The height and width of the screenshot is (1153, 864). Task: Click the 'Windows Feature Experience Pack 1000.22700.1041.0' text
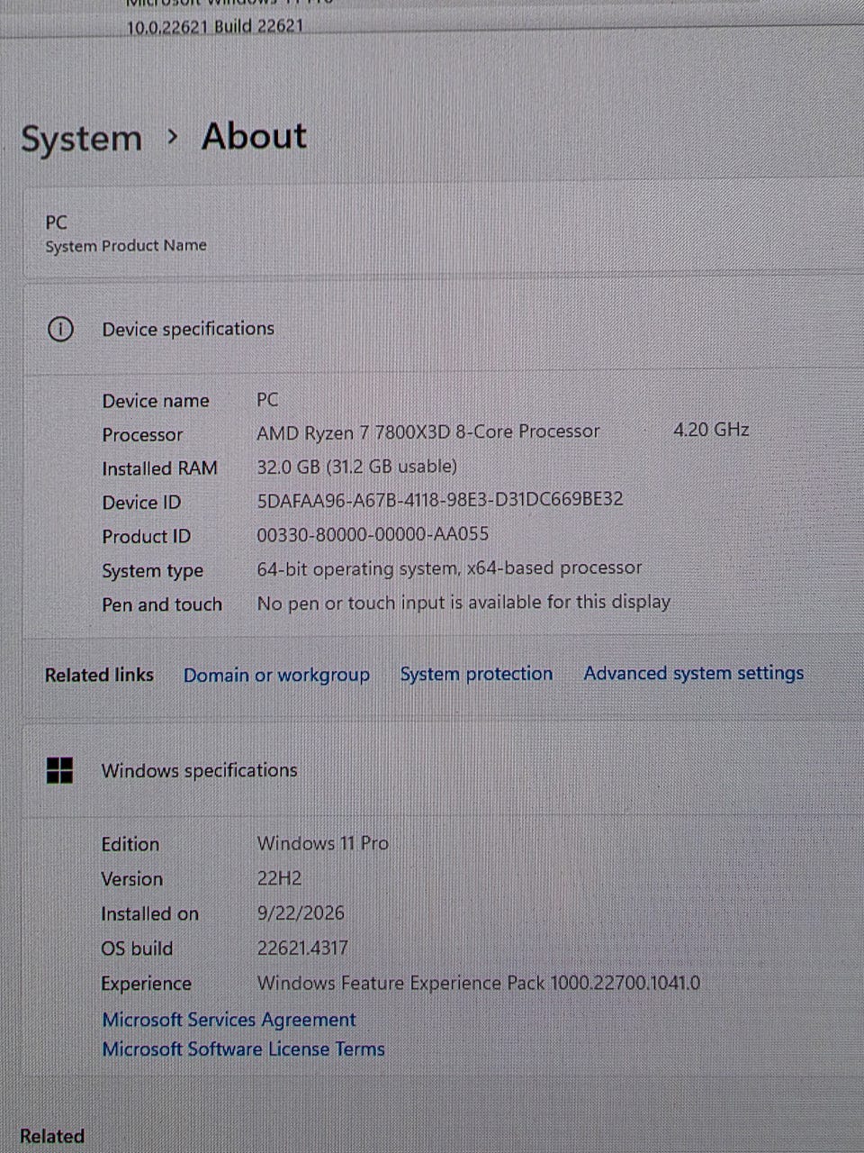pos(478,983)
